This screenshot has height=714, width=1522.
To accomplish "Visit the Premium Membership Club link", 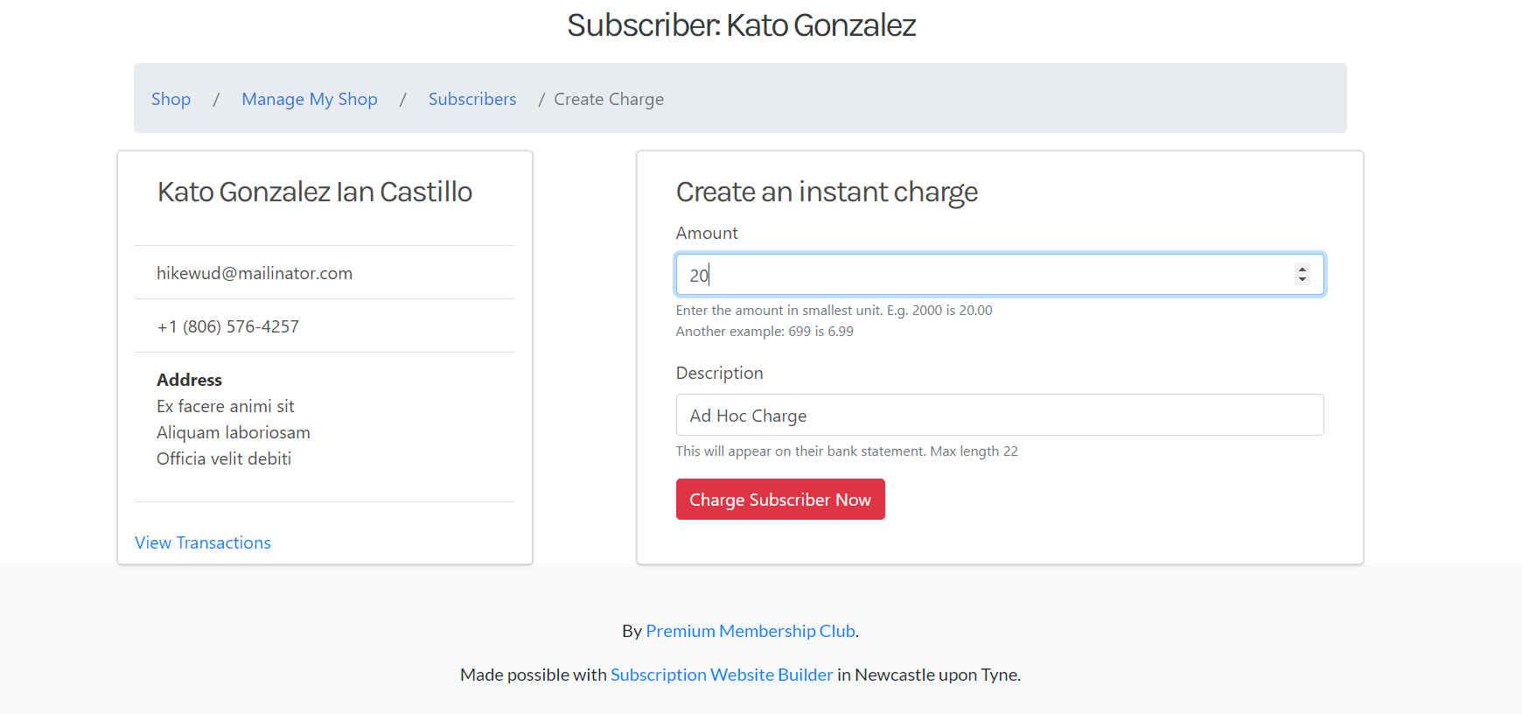I will [x=751, y=631].
